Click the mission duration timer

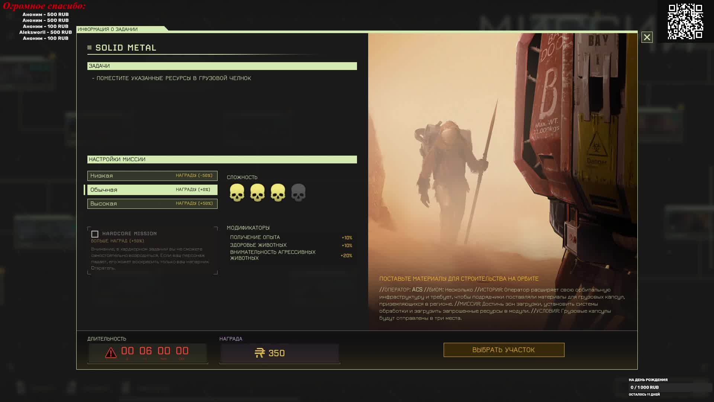tap(154, 352)
